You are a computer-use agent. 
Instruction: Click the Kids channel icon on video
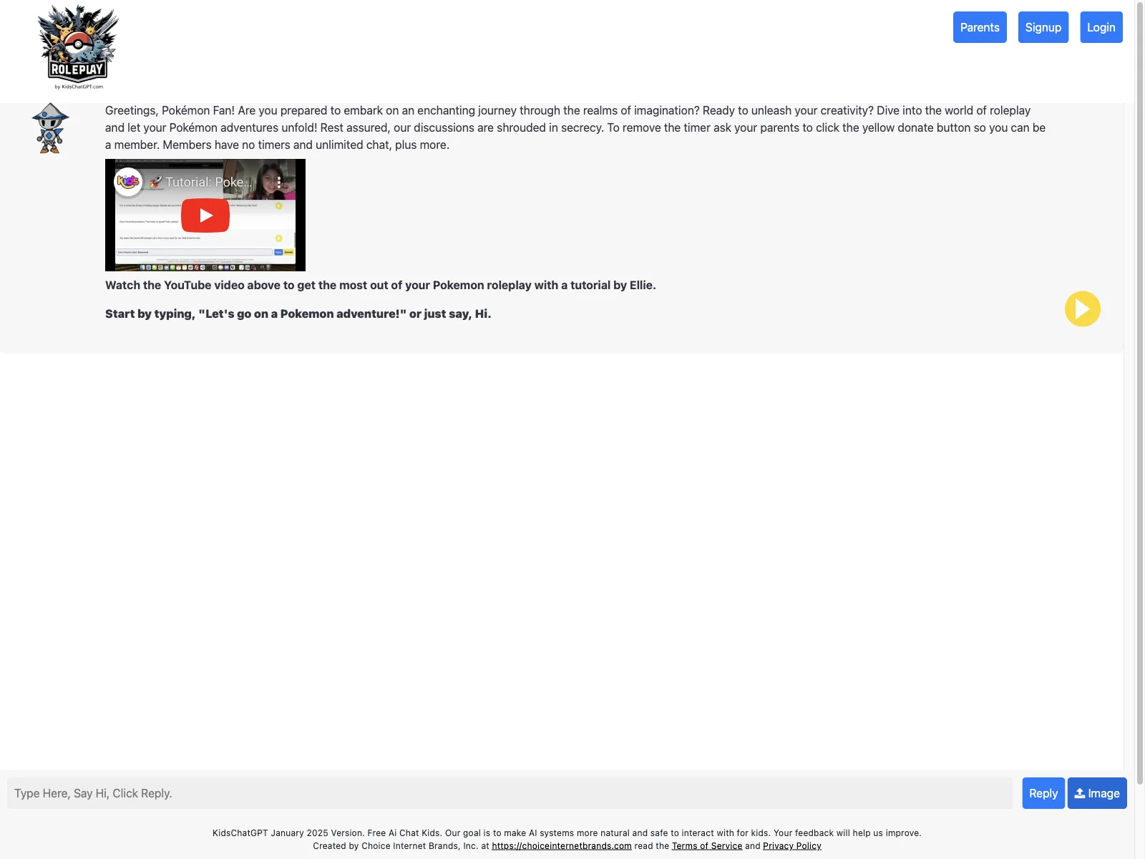pyautogui.click(x=128, y=181)
